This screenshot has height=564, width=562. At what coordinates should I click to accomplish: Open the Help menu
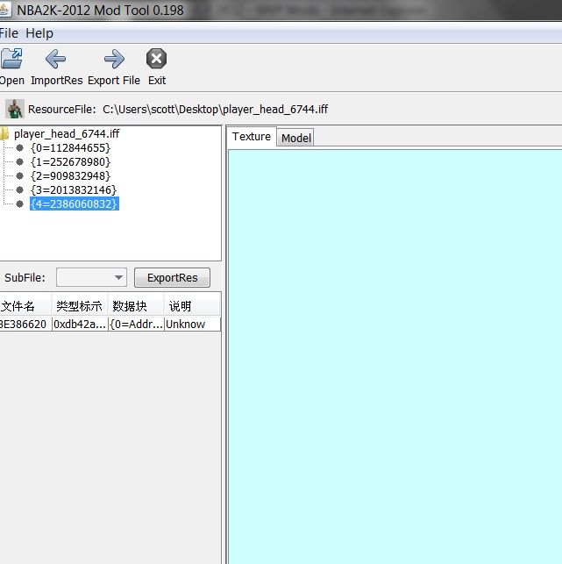click(x=39, y=33)
